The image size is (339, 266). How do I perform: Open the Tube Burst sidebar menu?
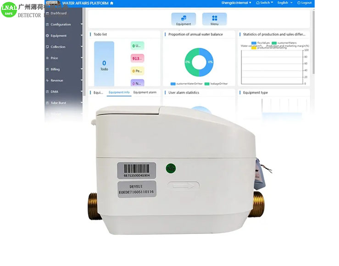58,103
